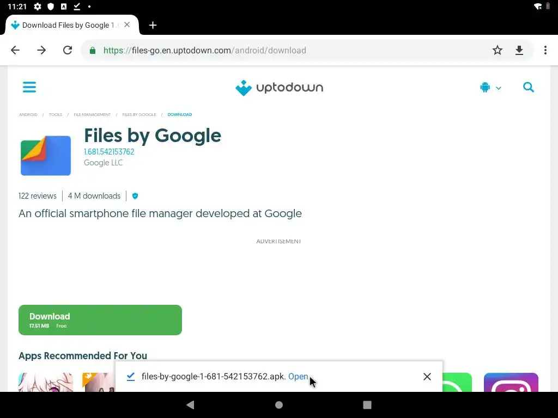
Task: Tap the Android recent apps square button
Action: pyautogui.click(x=367, y=405)
